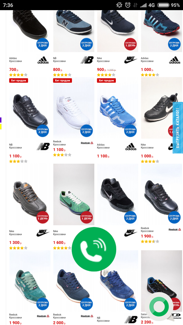
Task: Click the Adidas logo beside the 700 р. sneakers
Action: (x=43, y=60)
